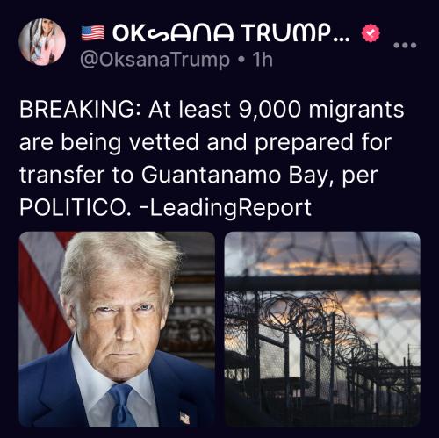The image size is (439, 438).
Task: Click the "9,000 migrants" phrase
Action: [321, 111]
